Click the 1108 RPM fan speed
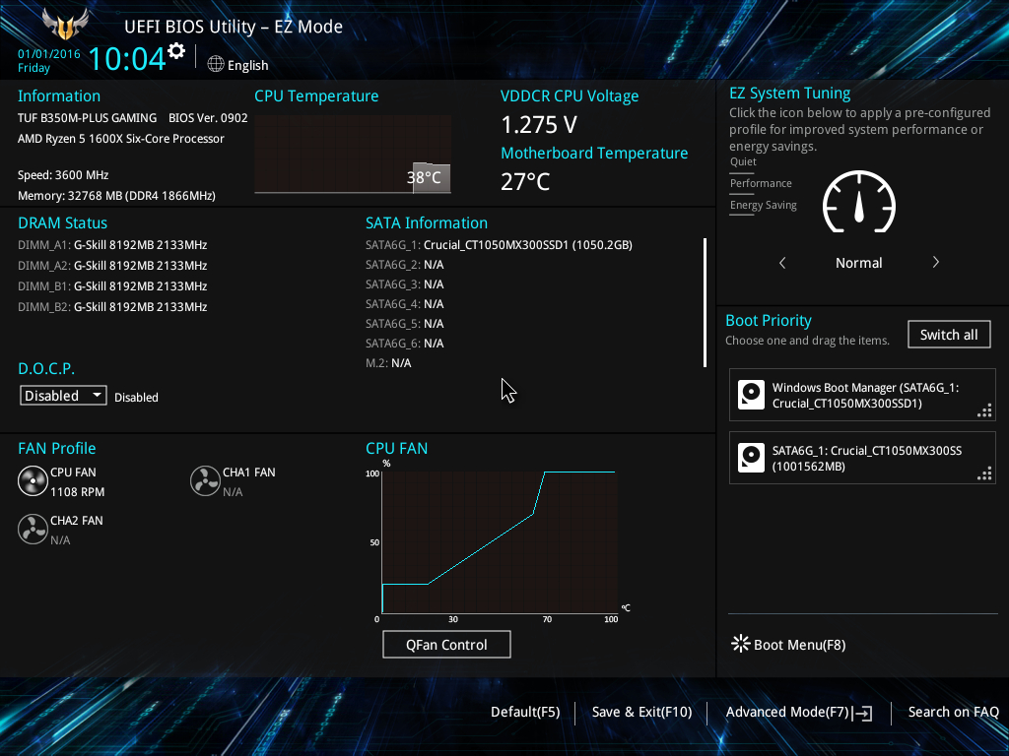The width and height of the screenshot is (1009, 756). click(77, 492)
